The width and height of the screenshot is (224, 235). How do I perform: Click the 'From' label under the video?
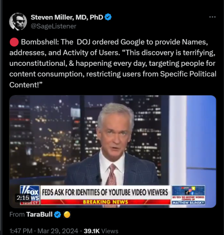17,214
